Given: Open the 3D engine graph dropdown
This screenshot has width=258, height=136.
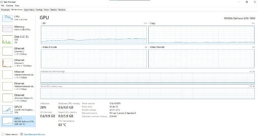Looking at the screenshot, I should coord(42,23).
